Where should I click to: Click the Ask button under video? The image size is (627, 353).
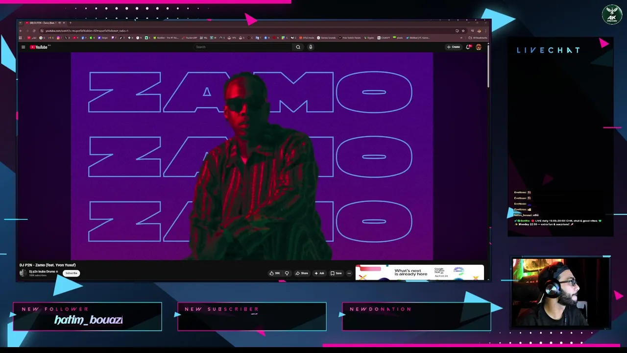[x=319, y=273]
